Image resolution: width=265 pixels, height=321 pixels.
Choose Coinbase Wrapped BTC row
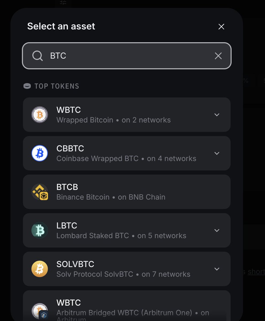(x=127, y=153)
